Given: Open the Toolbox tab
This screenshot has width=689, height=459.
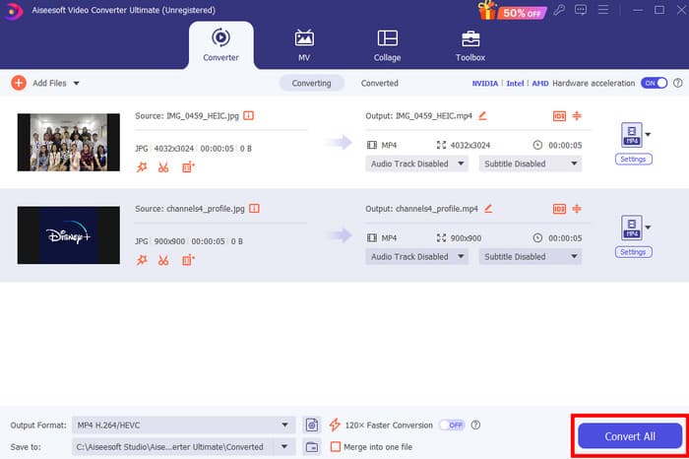Looking at the screenshot, I should [x=470, y=45].
